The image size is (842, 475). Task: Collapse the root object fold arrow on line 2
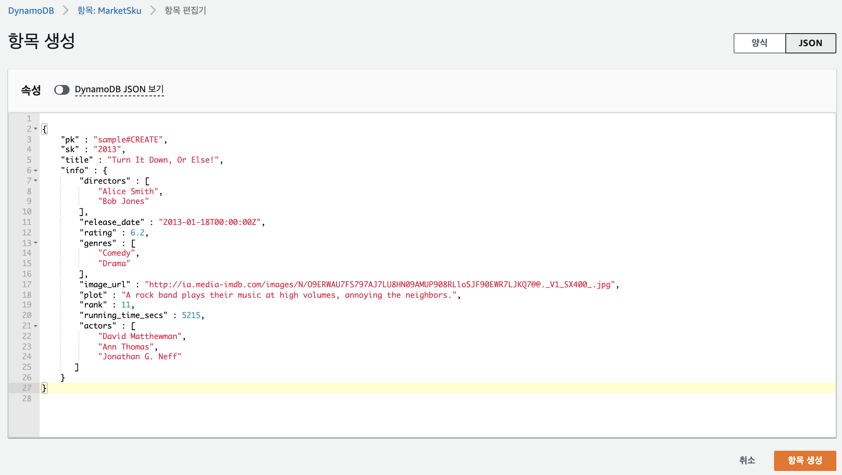click(36, 129)
